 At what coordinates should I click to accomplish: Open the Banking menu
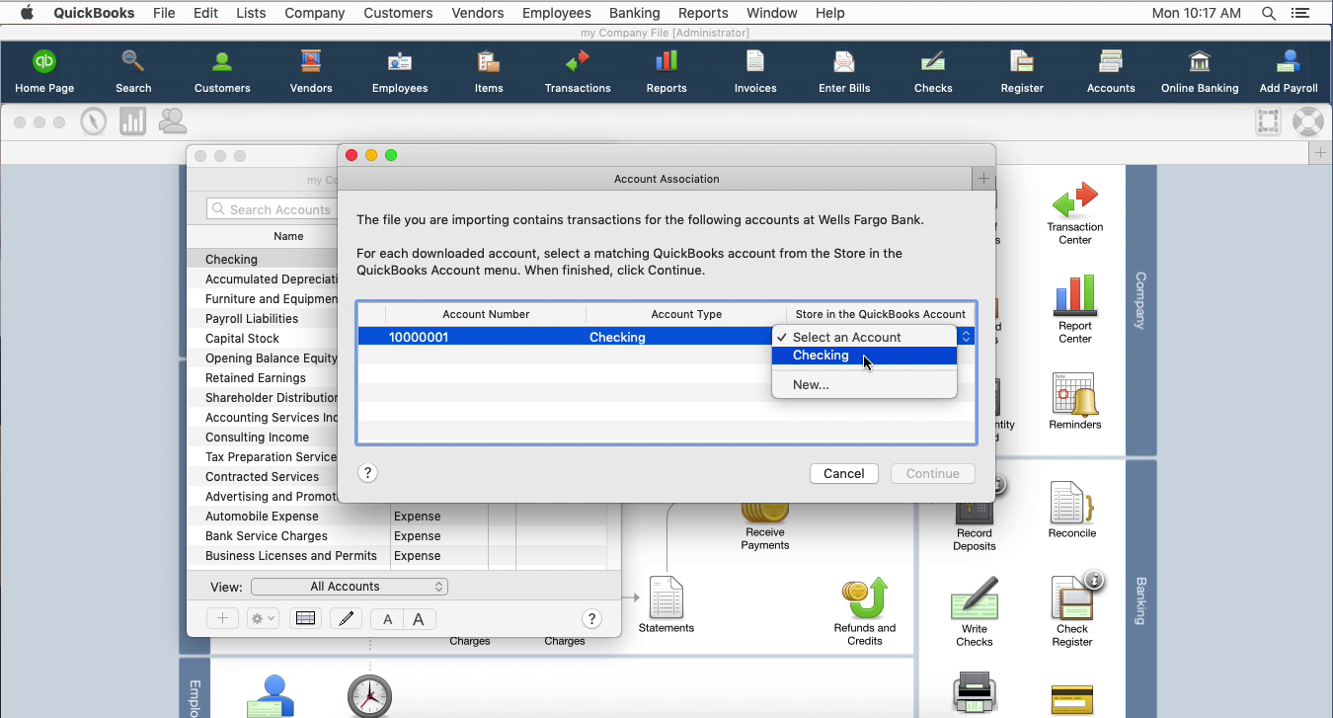click(x=634, y=13)
